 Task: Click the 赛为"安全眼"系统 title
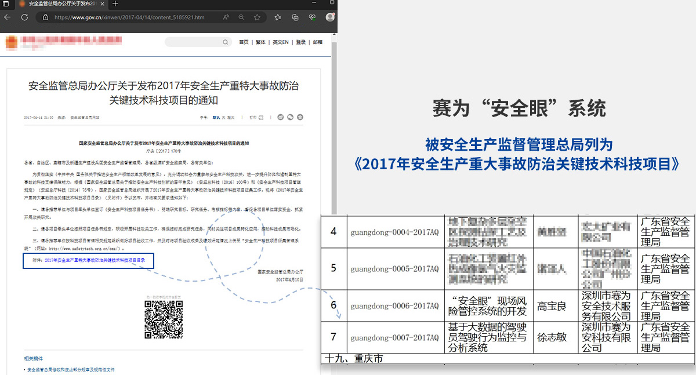click(x=520, y=108)
